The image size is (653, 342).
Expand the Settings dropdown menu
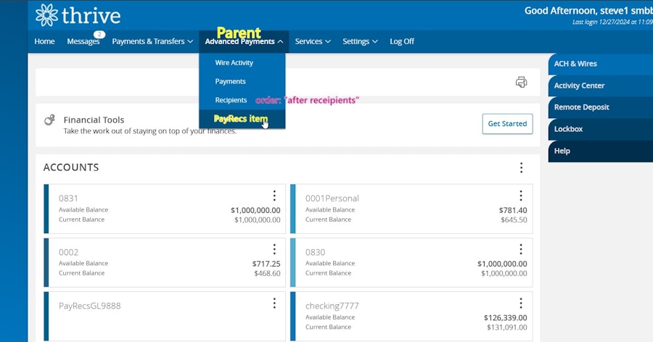click(360, 41)
